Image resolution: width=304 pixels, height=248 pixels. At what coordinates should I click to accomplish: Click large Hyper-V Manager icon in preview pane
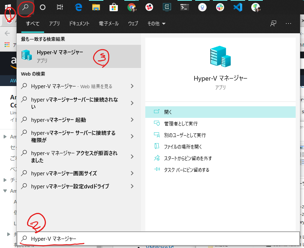point(220,56)
